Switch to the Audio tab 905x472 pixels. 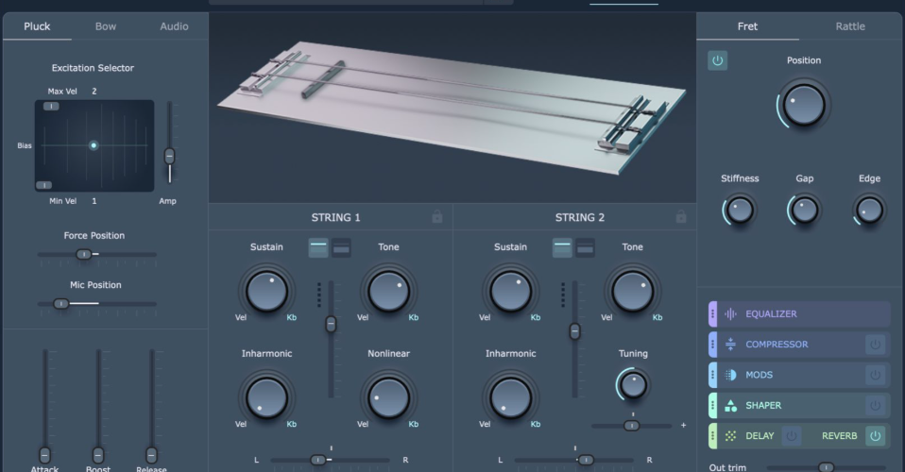pyautogui.click(x=174, y=26)
